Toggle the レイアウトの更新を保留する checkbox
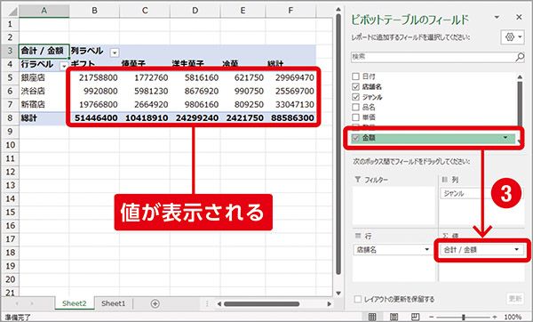533x322 pixels. click(x=358, y=299)
